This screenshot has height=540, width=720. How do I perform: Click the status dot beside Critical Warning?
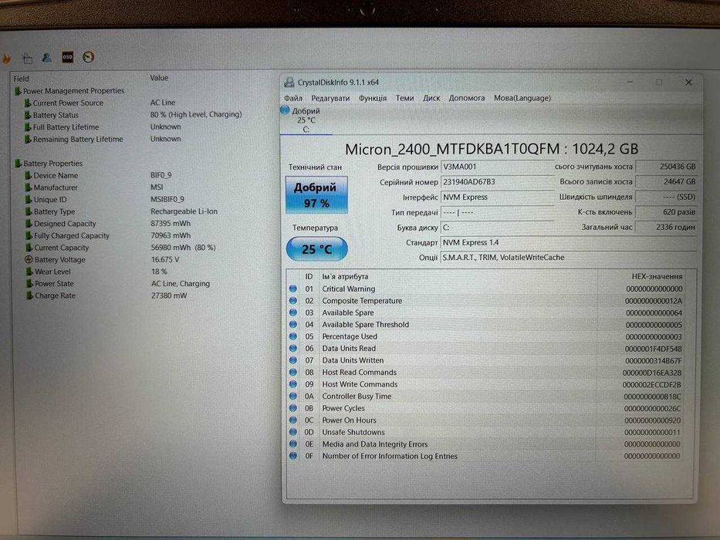[293, 289]
